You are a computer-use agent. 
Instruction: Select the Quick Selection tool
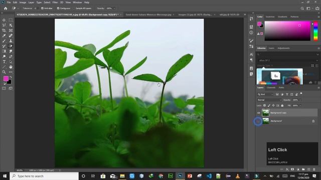[x=11, y=25]
